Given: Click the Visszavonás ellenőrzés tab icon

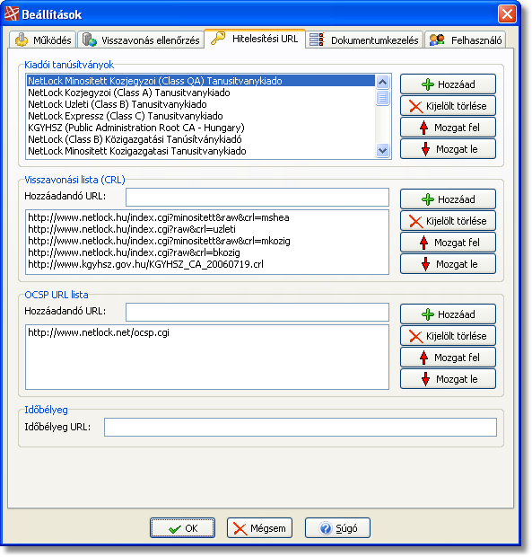Looking at the screenshot, I should click(90, 40).
